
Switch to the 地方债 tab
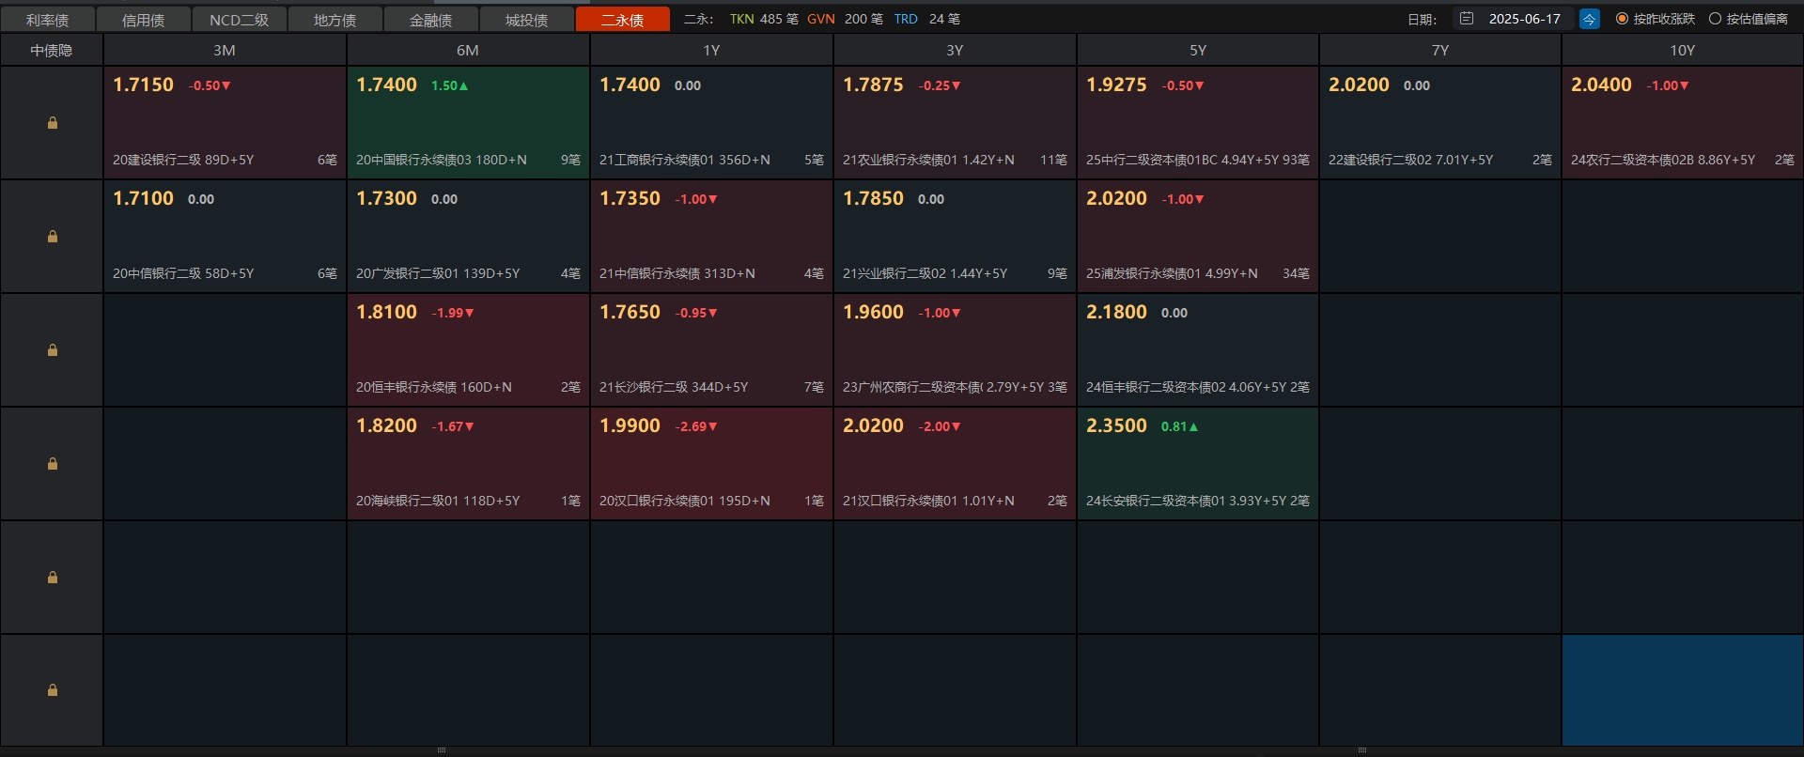335,20
